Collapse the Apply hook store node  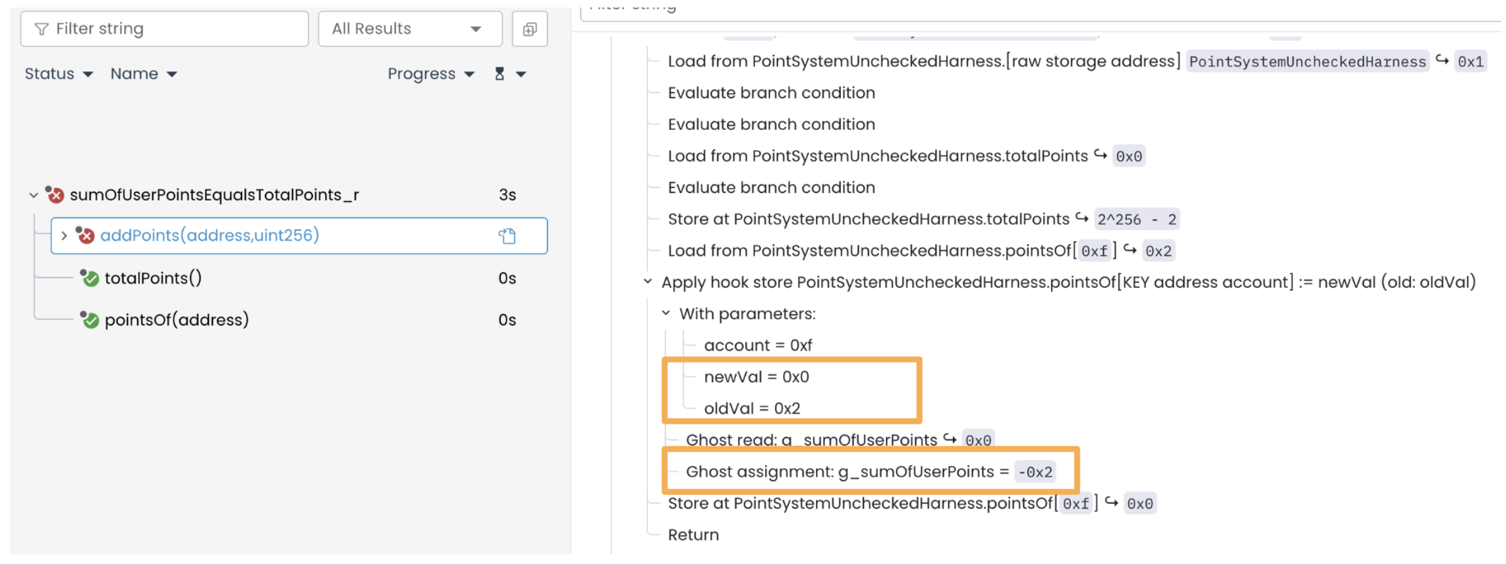tap(648, 282)
